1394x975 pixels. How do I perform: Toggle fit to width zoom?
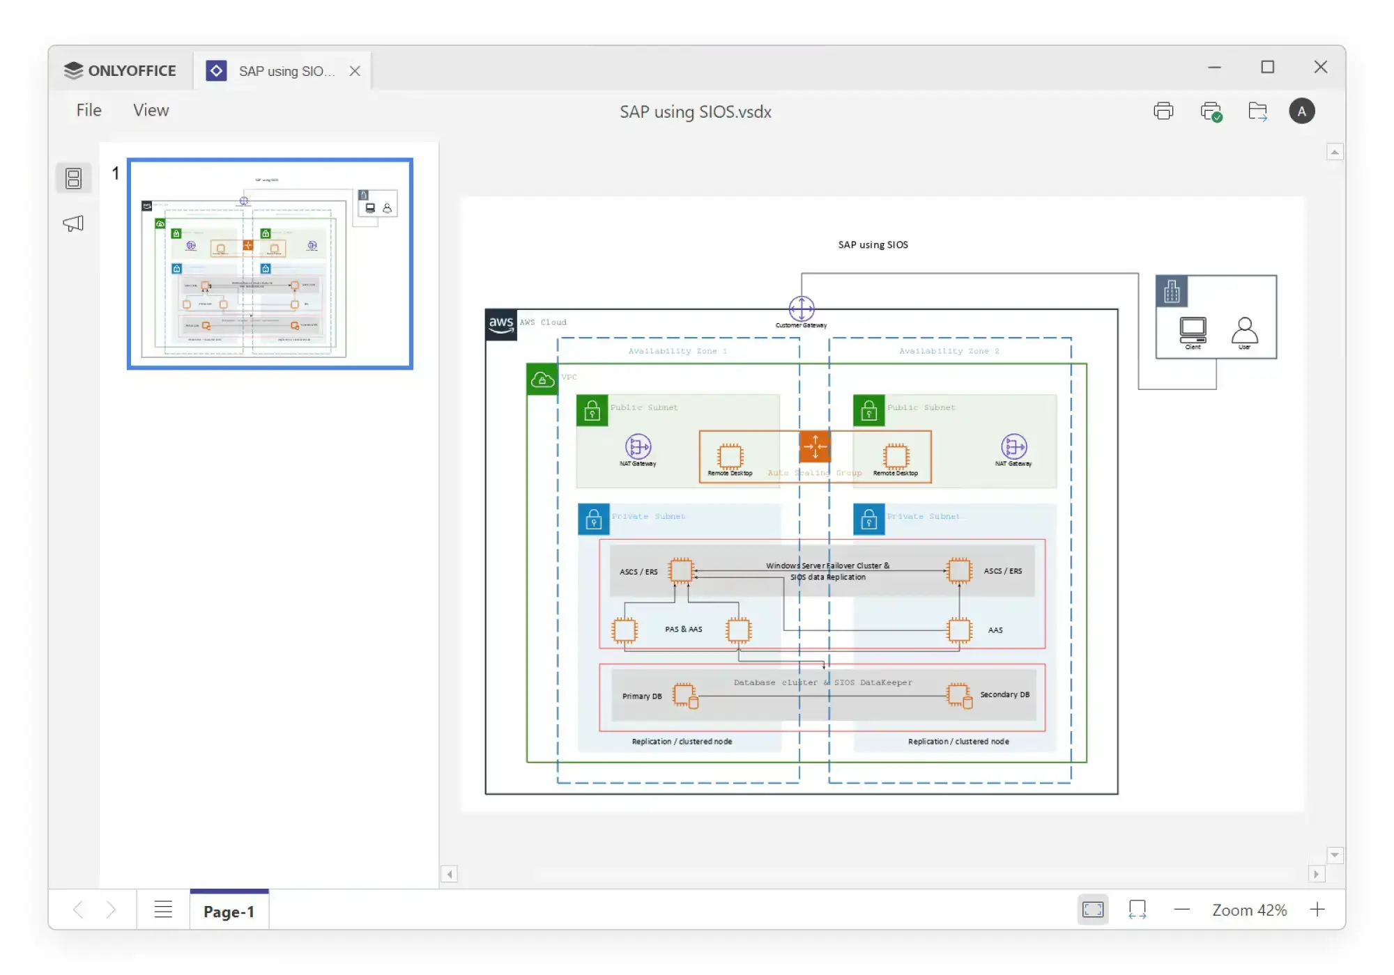1137,910
